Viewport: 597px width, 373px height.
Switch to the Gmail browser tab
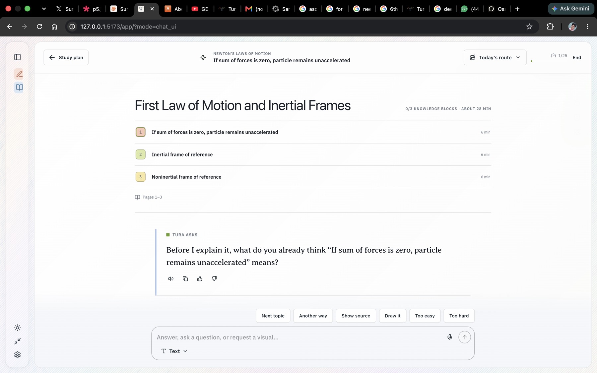(254, 9)
